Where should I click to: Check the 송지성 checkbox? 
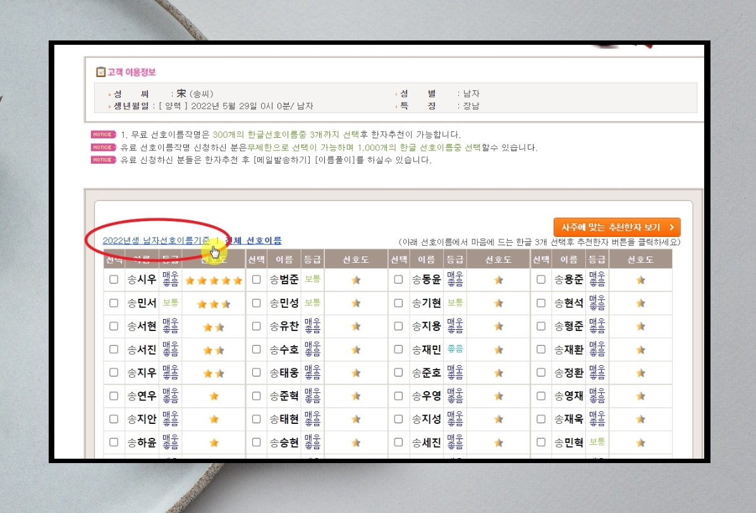(x=398, y=419)
